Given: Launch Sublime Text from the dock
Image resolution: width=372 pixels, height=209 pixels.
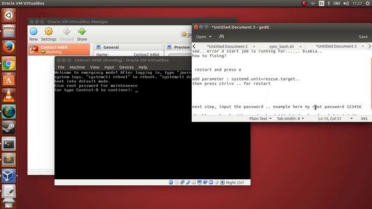Looking at the screenshot, I should pos(9,160).
